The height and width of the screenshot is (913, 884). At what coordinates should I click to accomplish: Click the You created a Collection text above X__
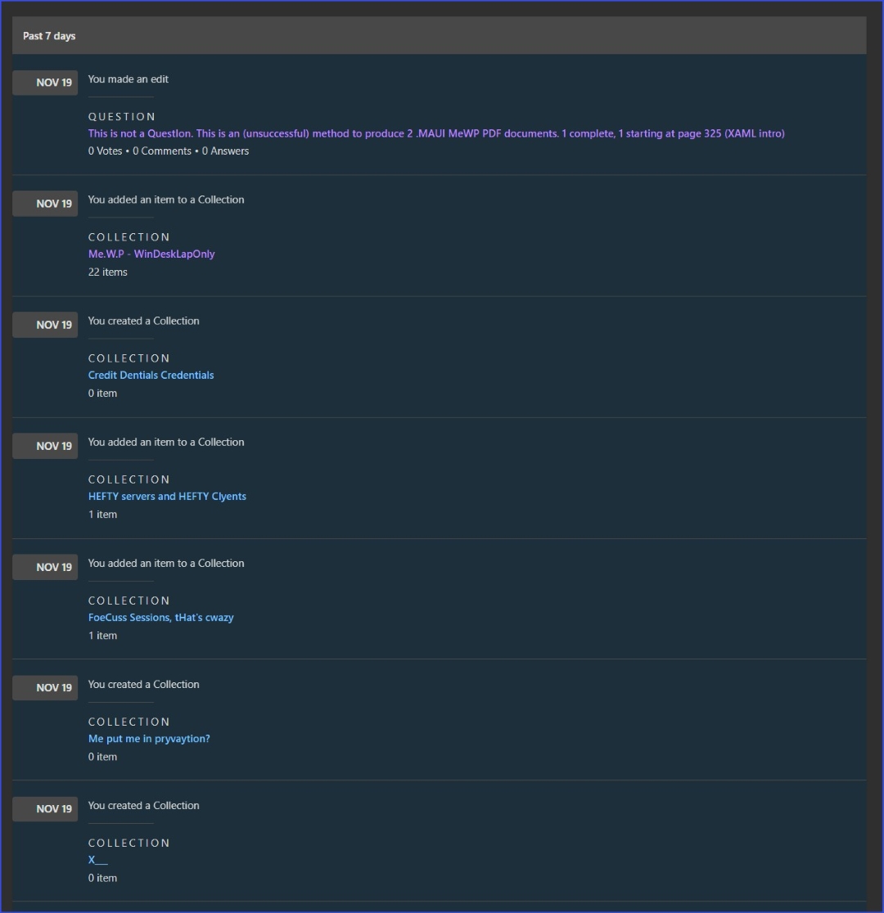(x=143, y=805)
